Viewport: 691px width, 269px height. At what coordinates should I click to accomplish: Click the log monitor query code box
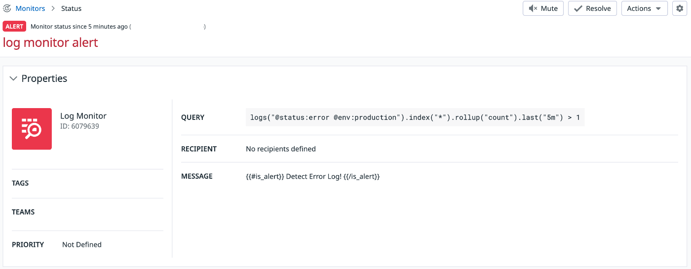[415, 117]
